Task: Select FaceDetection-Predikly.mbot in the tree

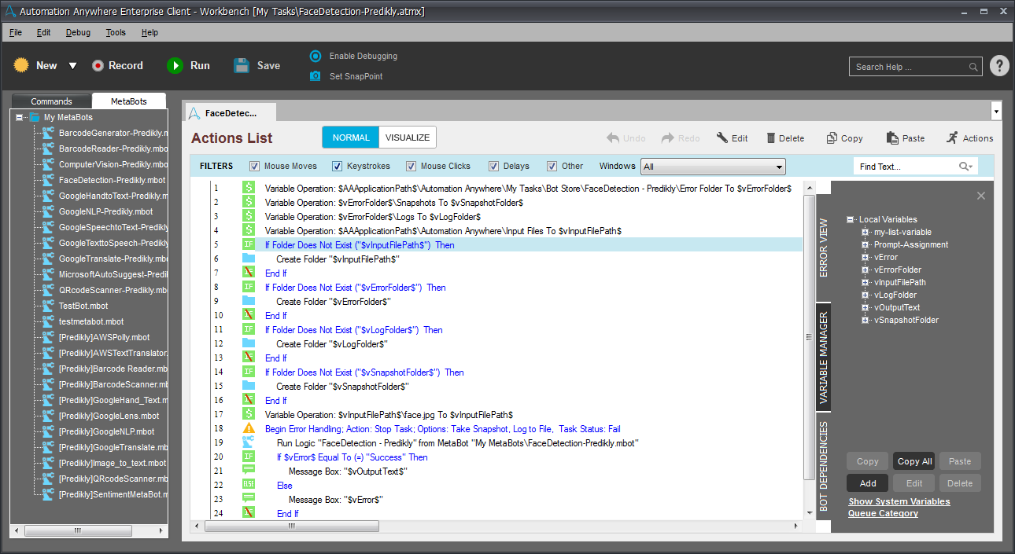Action: tap(112, 180)
